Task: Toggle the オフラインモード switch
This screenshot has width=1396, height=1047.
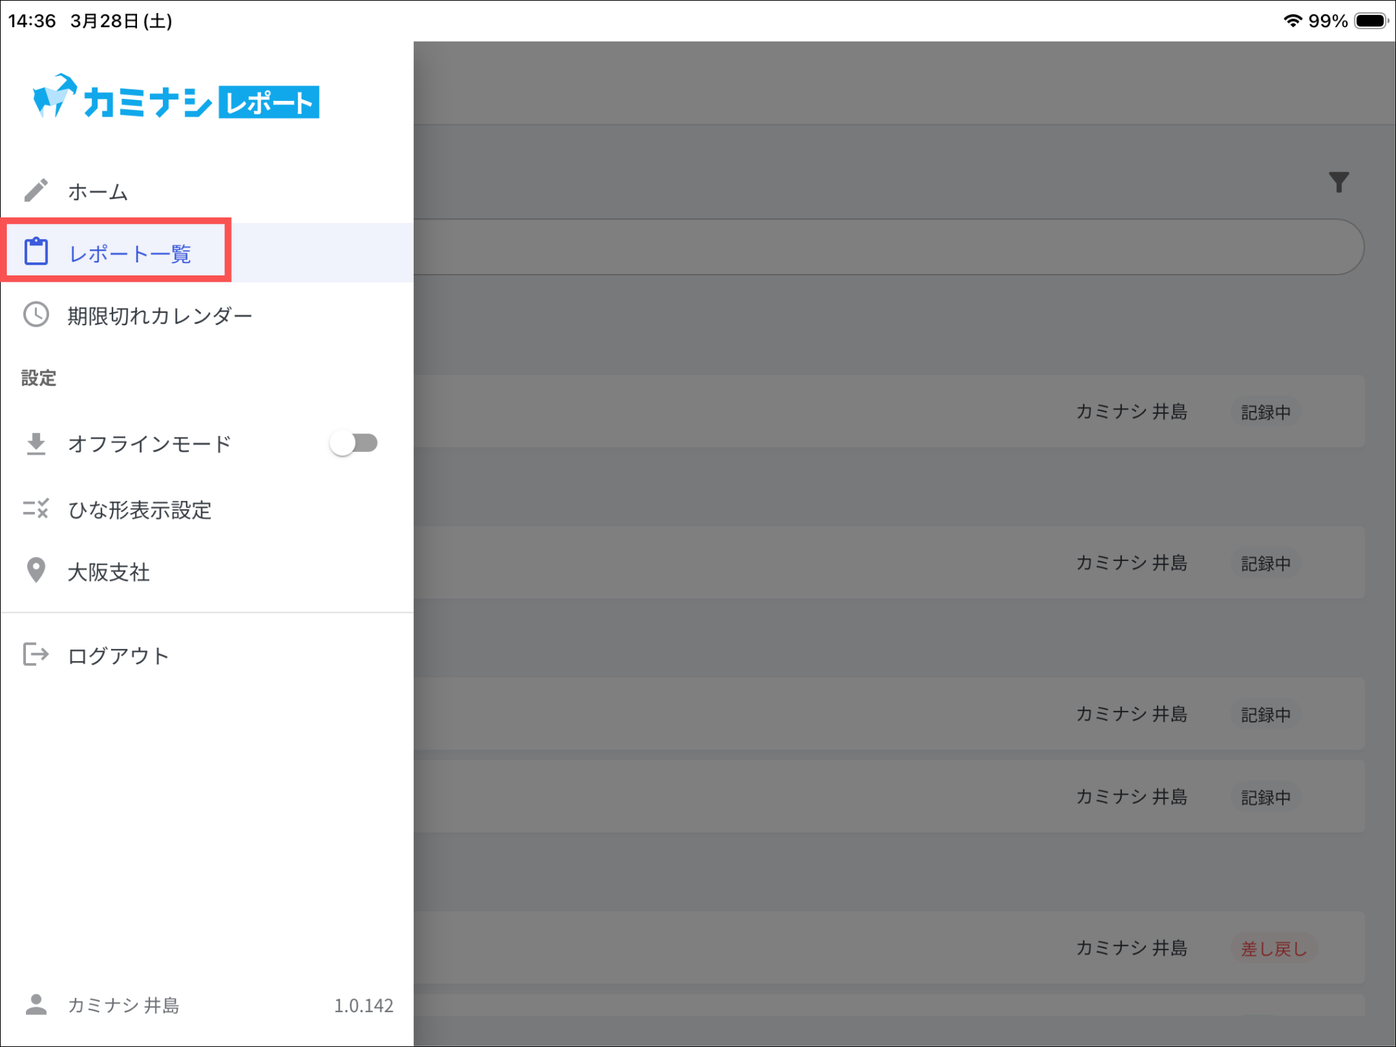Action: tap(353, 444)
